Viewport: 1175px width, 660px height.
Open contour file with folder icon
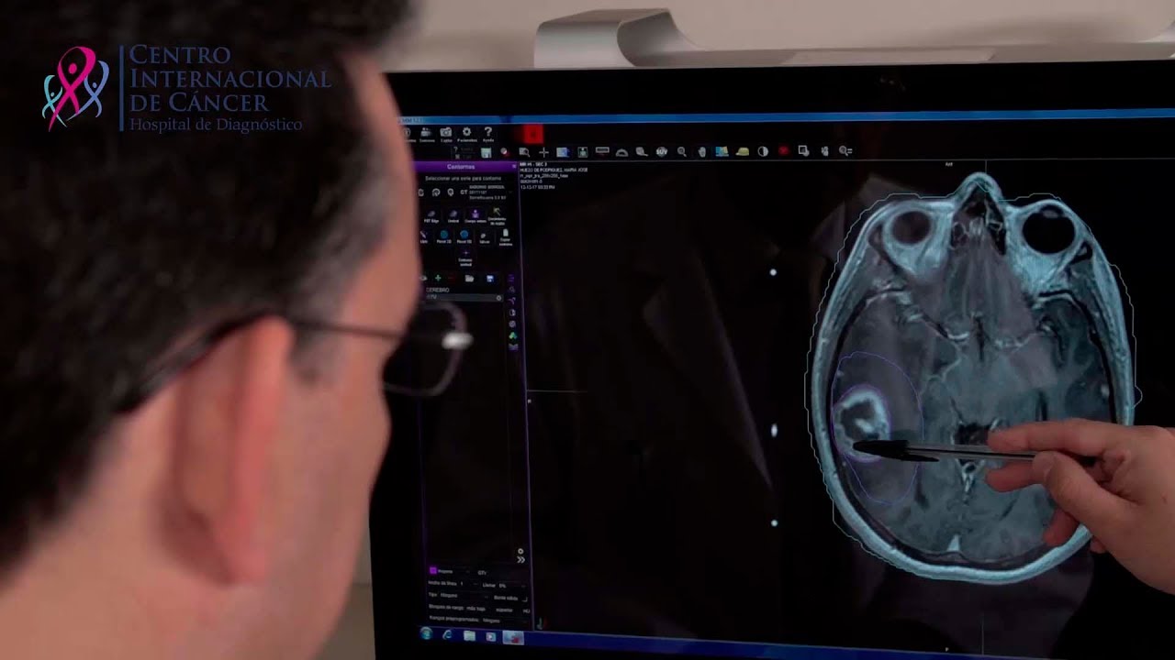(469, 278)
